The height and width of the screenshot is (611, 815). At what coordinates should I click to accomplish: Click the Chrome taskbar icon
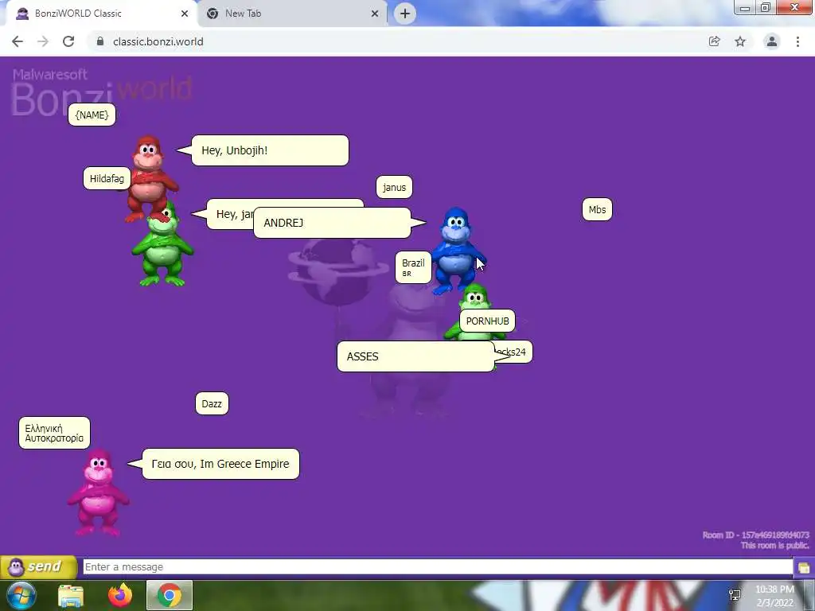point(170,595)
